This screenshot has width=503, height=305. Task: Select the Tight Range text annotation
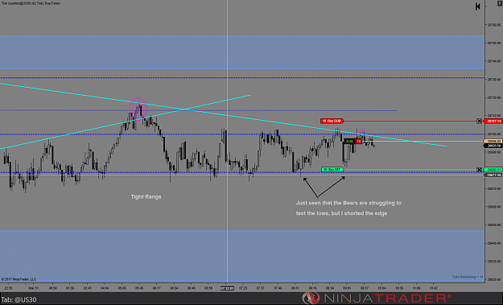(146, 196)
